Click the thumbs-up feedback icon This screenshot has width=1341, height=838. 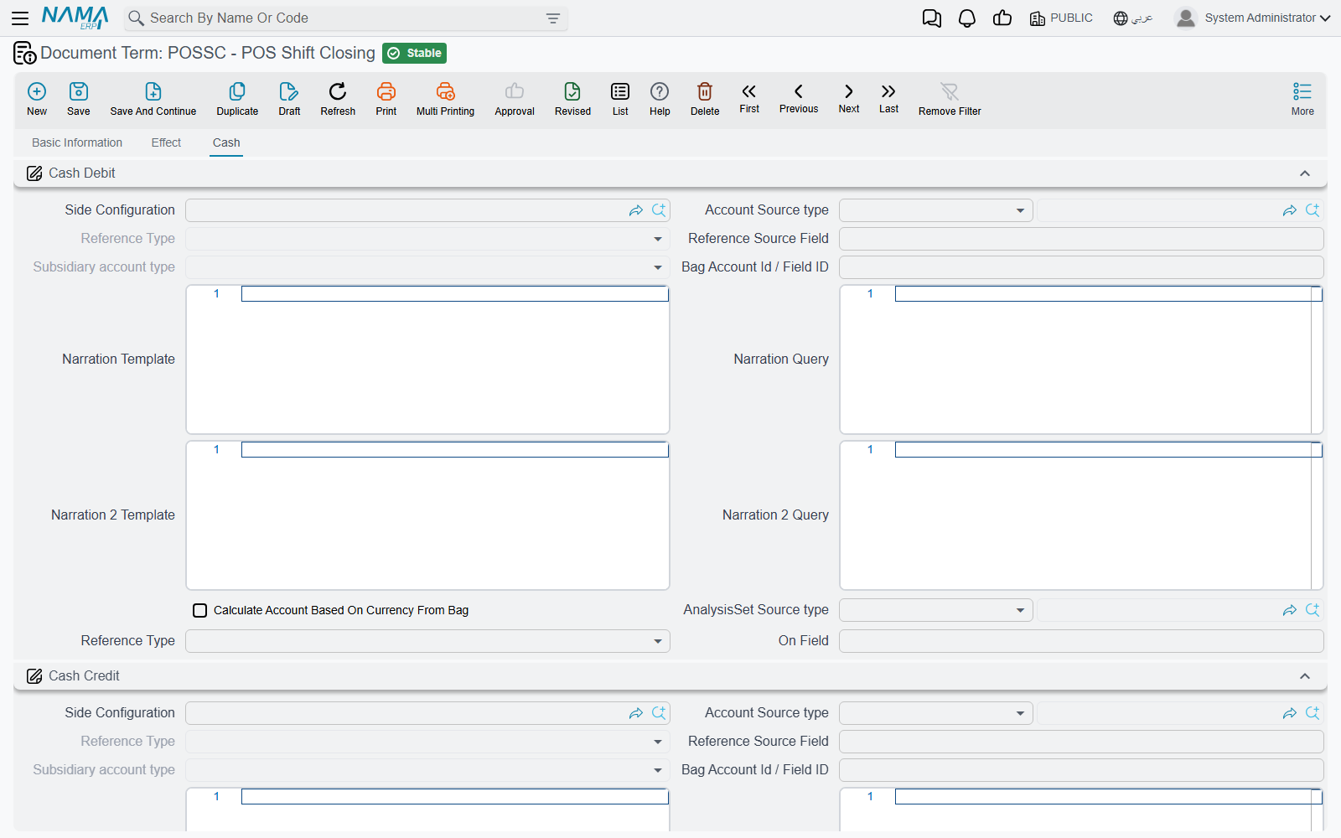1002,18
